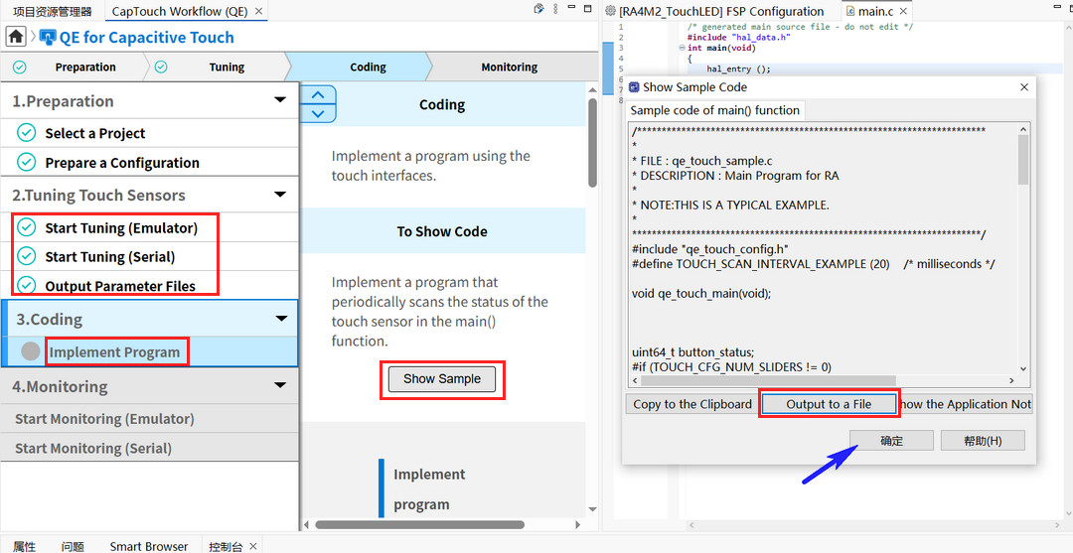Click the Show Sample button
This screenshot has width=1073, height=553.
[x=441, y=378]
